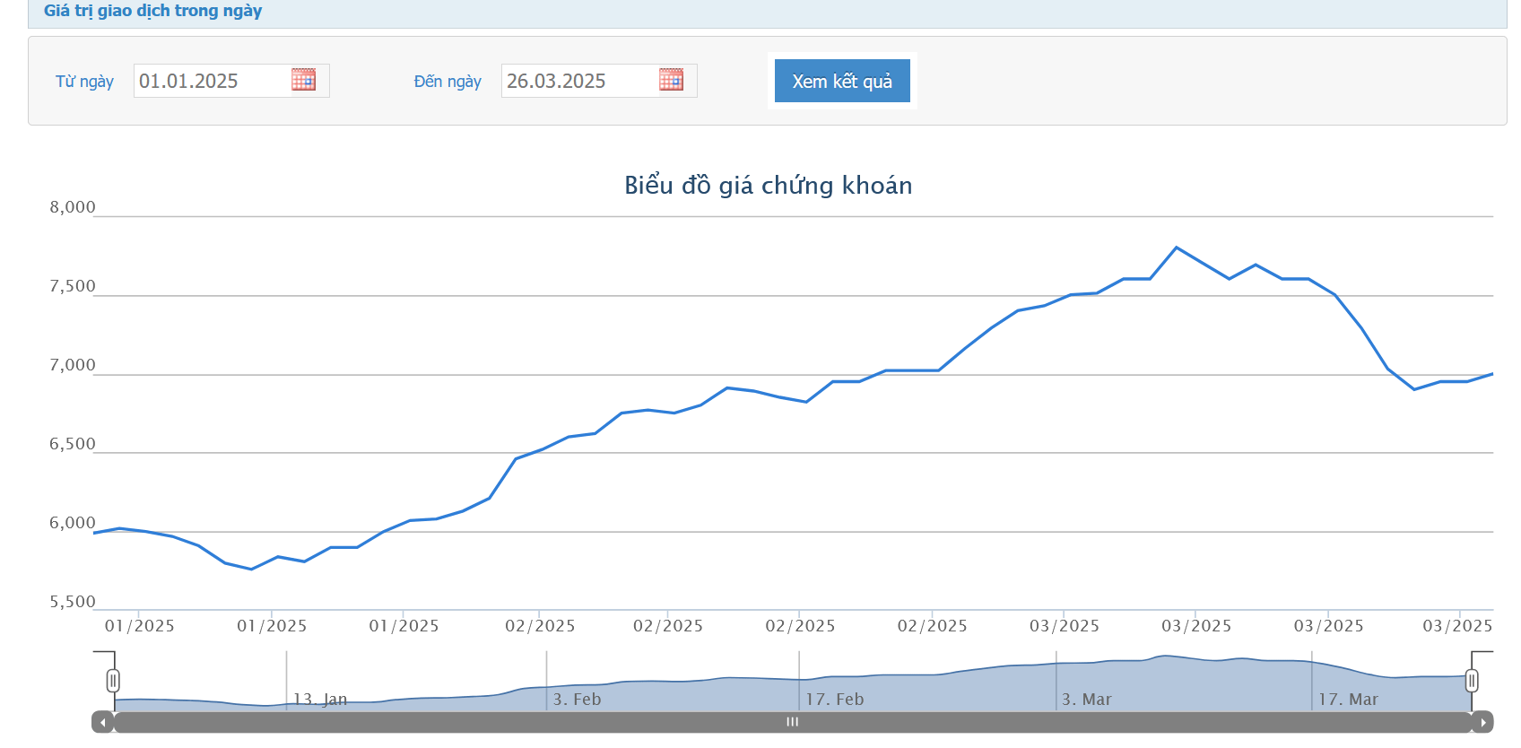
Task: Click the scrollbar grip below the chart
Action: [792, 722]
